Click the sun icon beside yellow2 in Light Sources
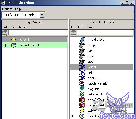This screenshot has height=119, width=136. 14,40
